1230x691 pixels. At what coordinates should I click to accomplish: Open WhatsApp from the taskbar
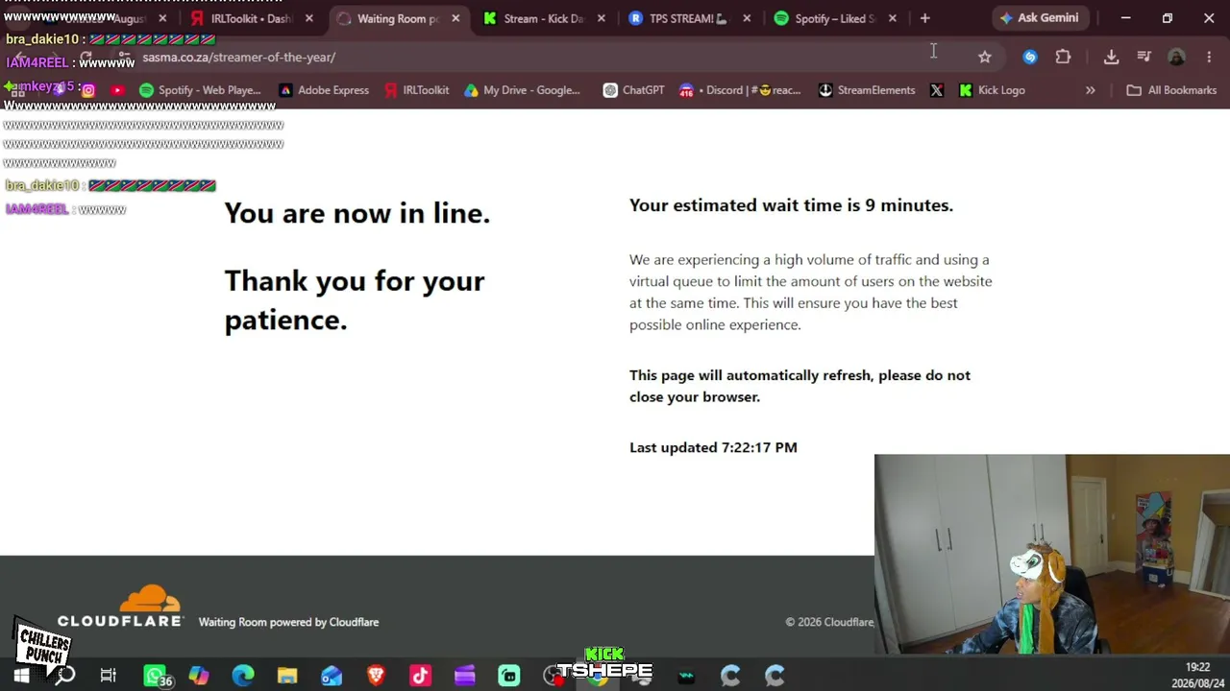(155, 676)
